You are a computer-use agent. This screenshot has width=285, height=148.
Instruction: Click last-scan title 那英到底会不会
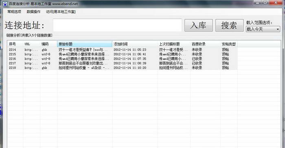173,63
